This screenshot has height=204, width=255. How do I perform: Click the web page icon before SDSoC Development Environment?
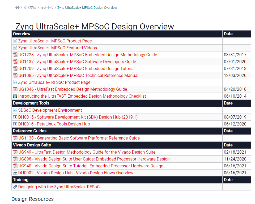[15, 110]
